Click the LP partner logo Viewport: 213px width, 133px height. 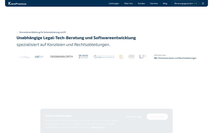(143, 56)
